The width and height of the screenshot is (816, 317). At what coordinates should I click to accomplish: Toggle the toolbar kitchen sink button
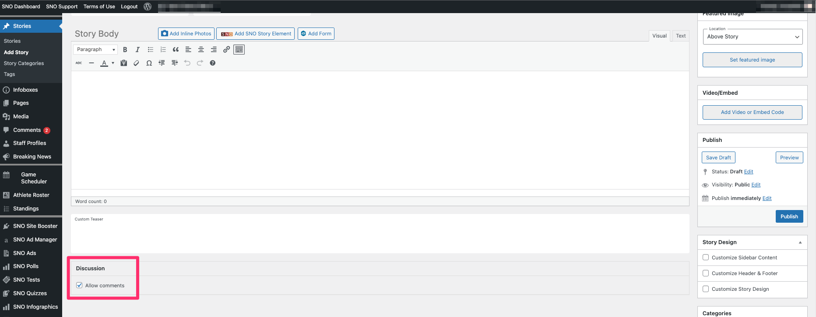[239, 50]
